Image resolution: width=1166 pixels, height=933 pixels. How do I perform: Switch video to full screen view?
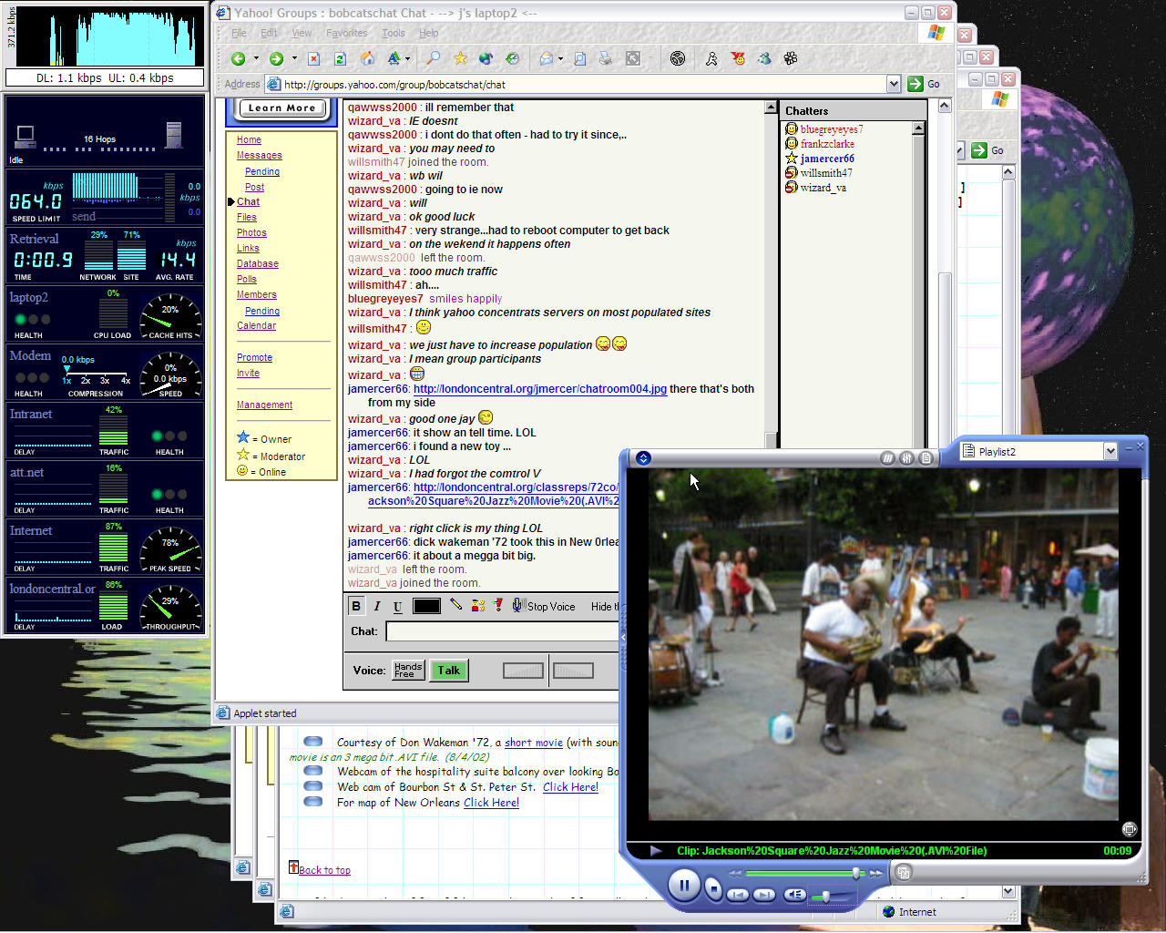pyautogui.click(x=1130, y=829)
